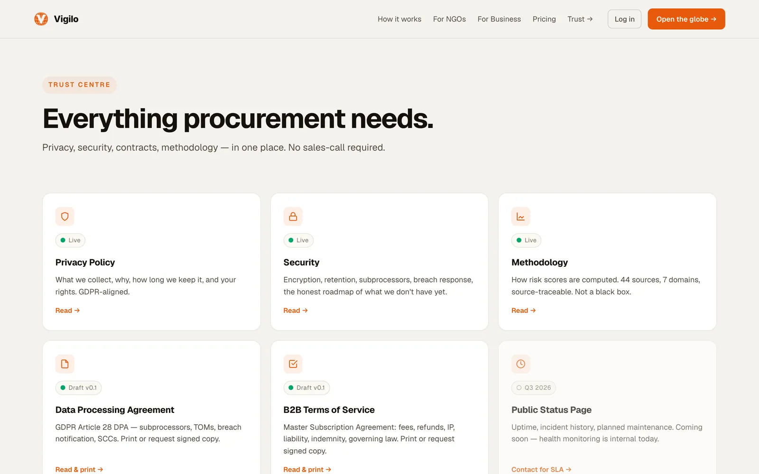759x474 pixels.
Task: Follow the Methodology Read link
Action: pyautogui.click(x=524, y=310)
